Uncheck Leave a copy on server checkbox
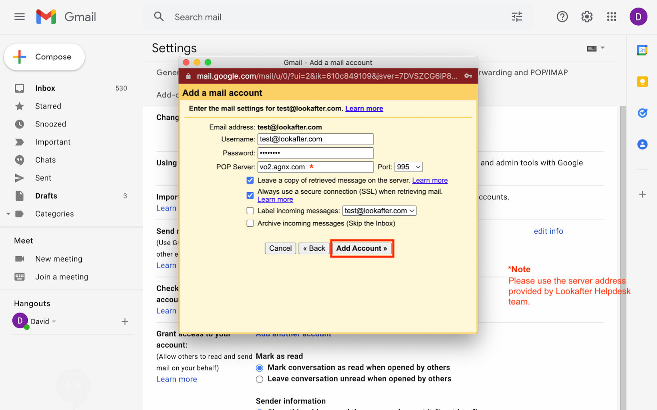 (x=250, y=180)
